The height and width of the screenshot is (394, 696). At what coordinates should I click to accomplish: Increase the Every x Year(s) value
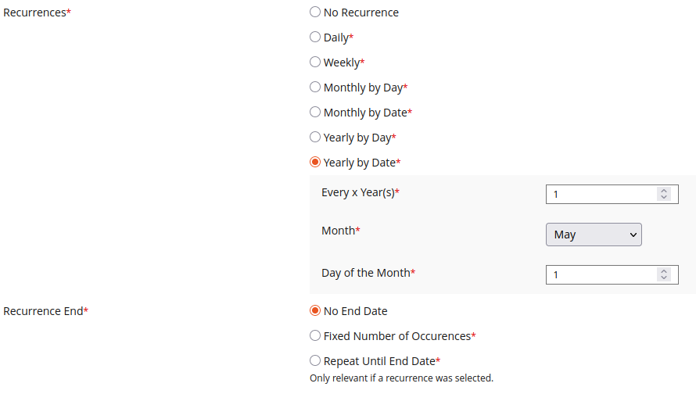tap(664, 191)
